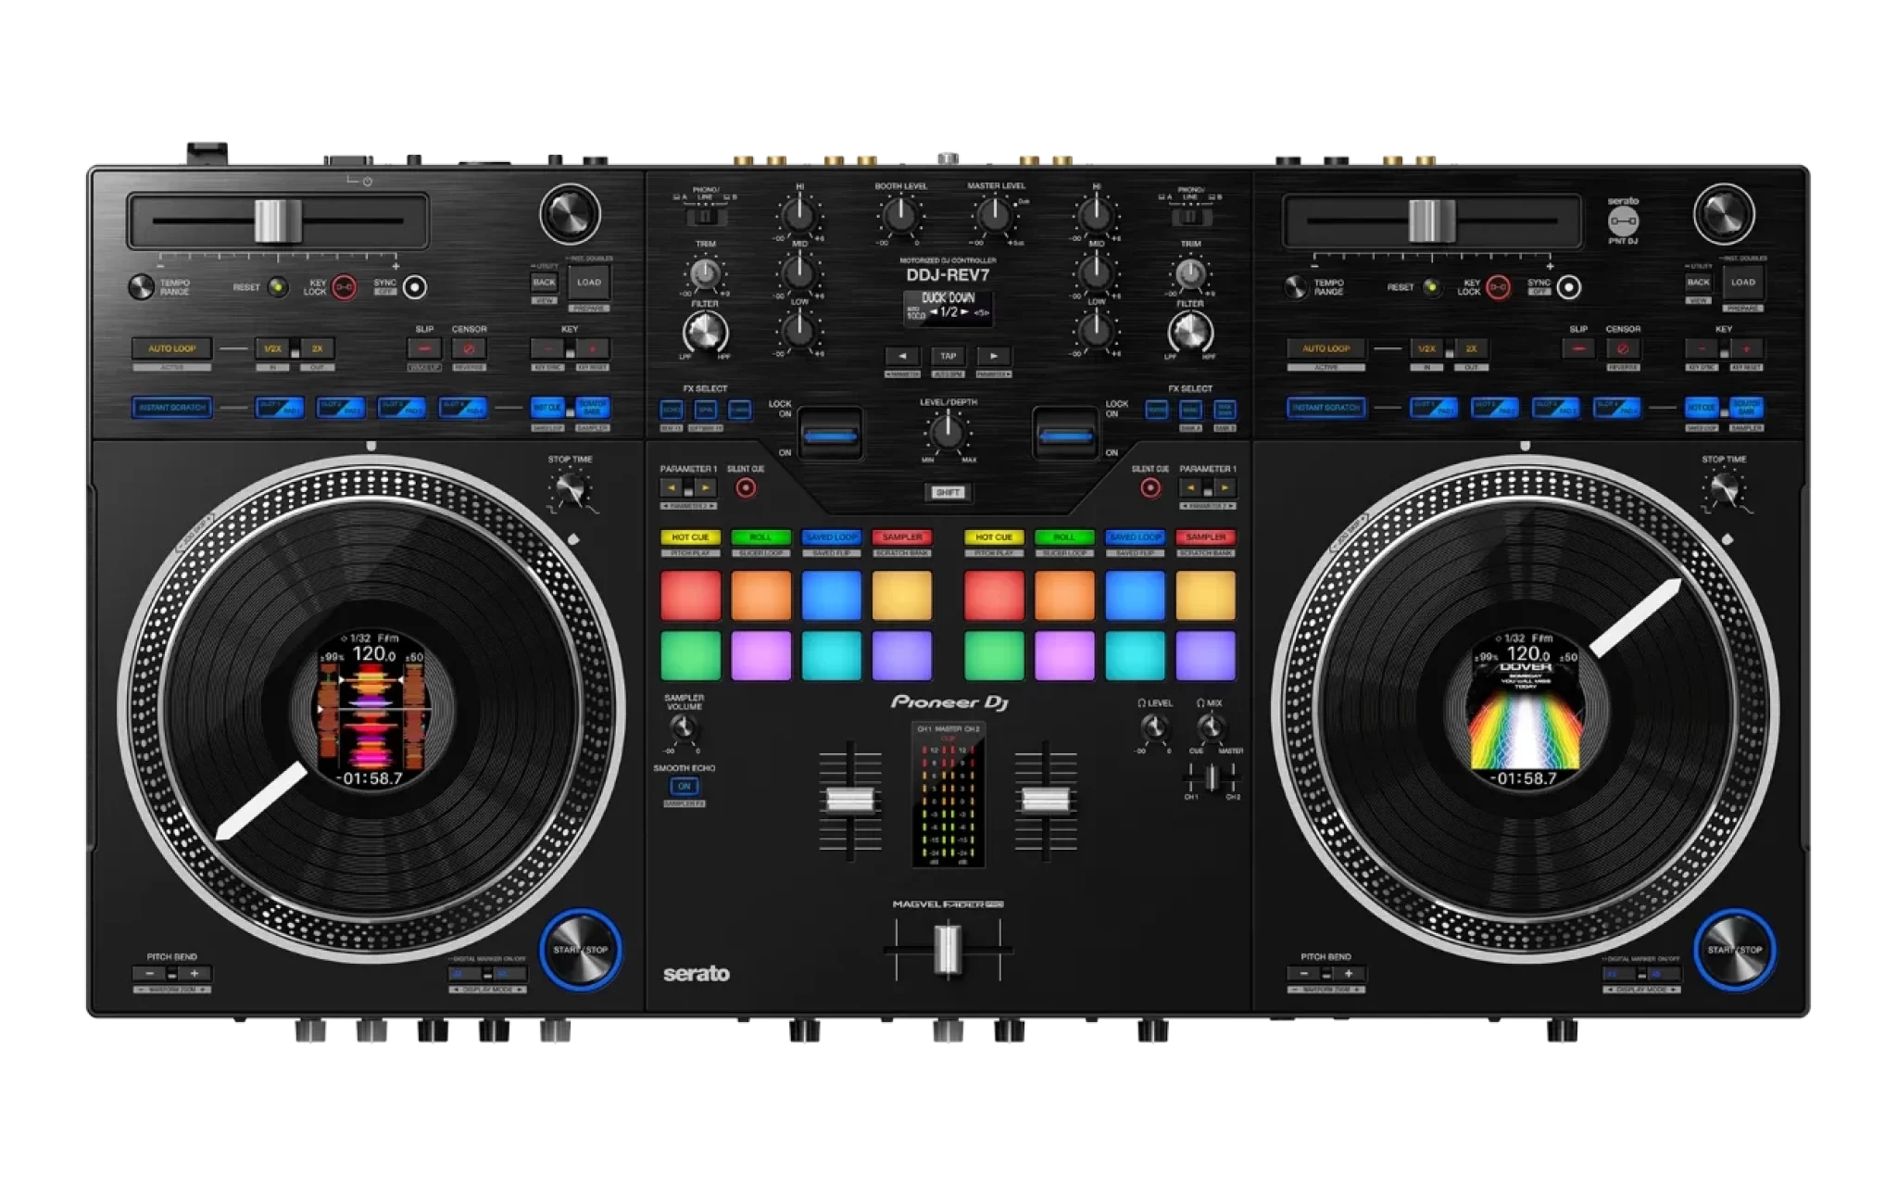Toggle the Smooth Echo ON button
The image size is (1897, 1187).
tap(685, 786)
